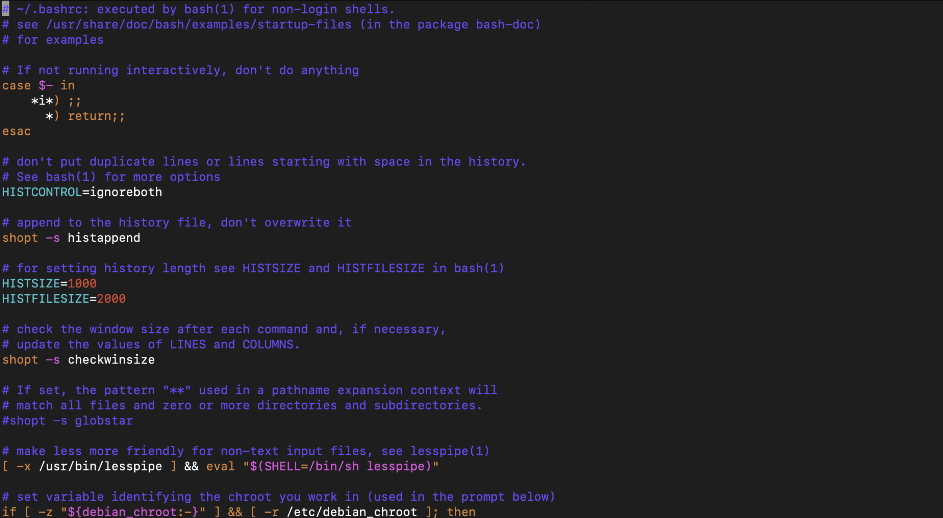Click the eval keyword
This screenshot has height=518, width=943.
tap(220, 466)
